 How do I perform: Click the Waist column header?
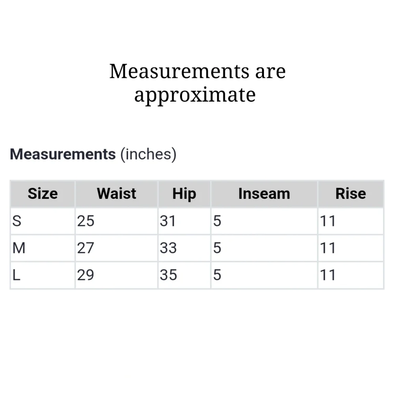(117, 194)
